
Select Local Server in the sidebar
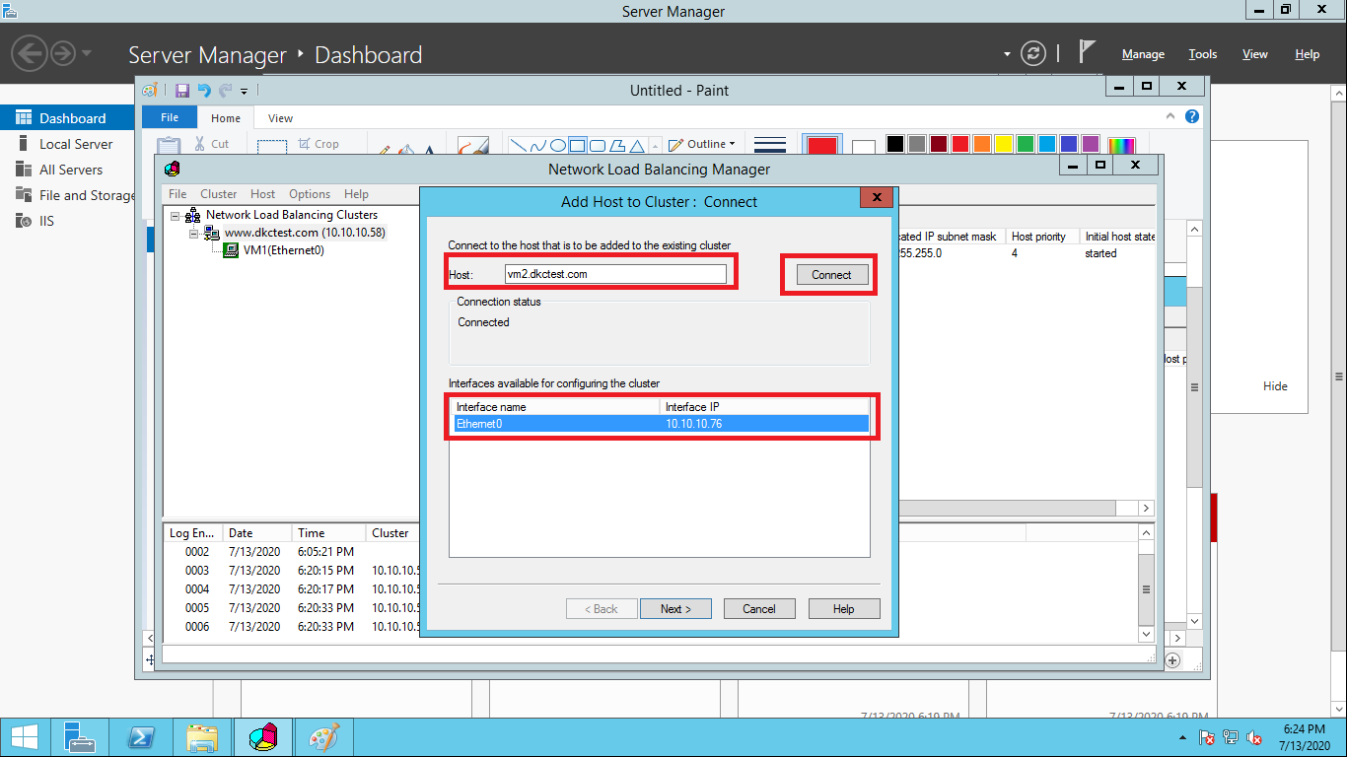pos(75,144)
